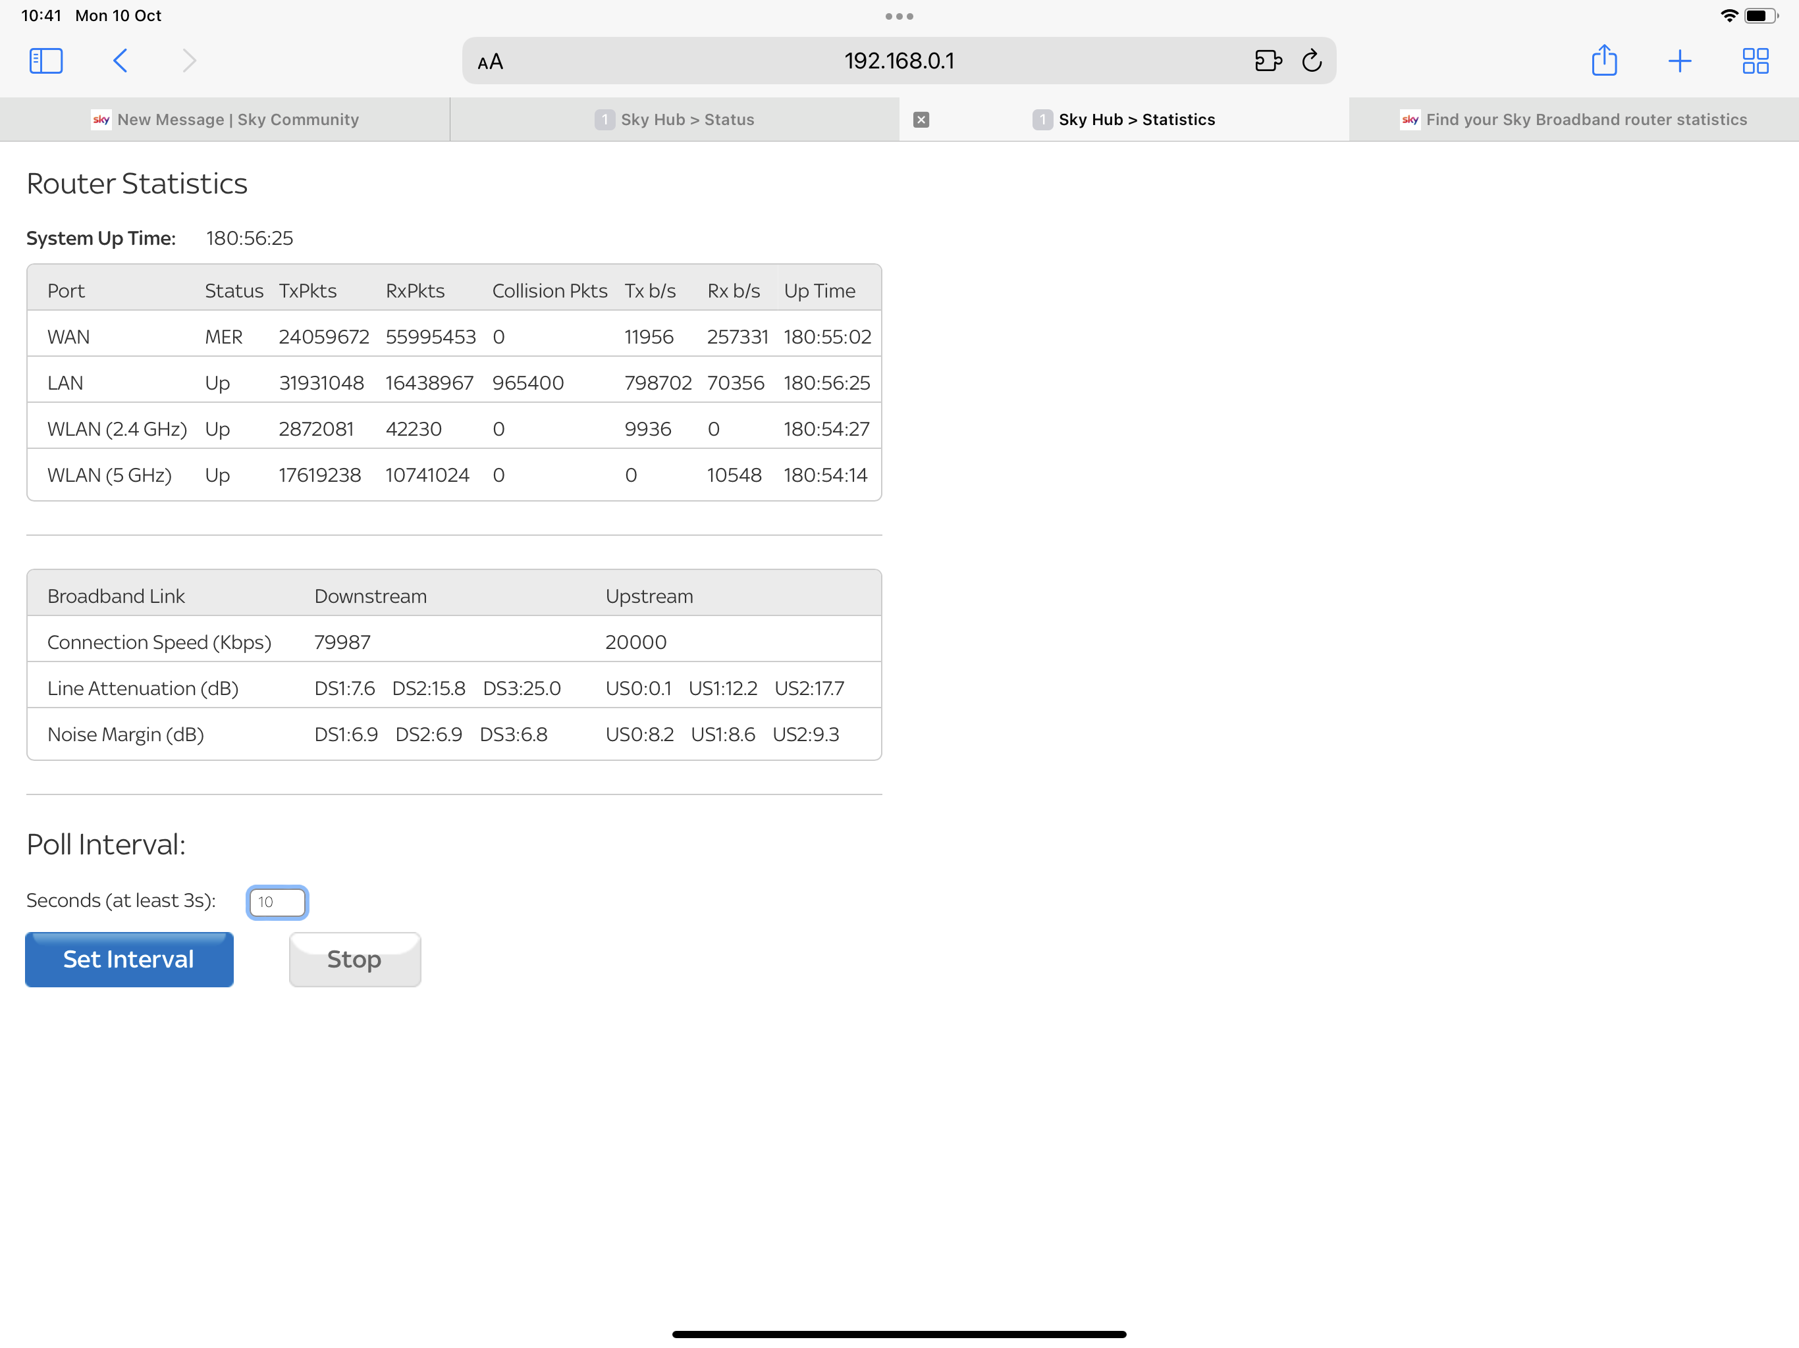Viewport: 1799px width, 1348px height.
Task: Click the Set Interval button
Action: 129,960
